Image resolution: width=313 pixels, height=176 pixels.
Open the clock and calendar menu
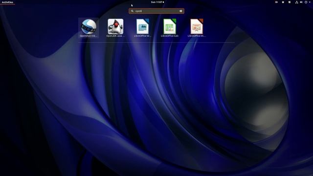coord(157,2)
